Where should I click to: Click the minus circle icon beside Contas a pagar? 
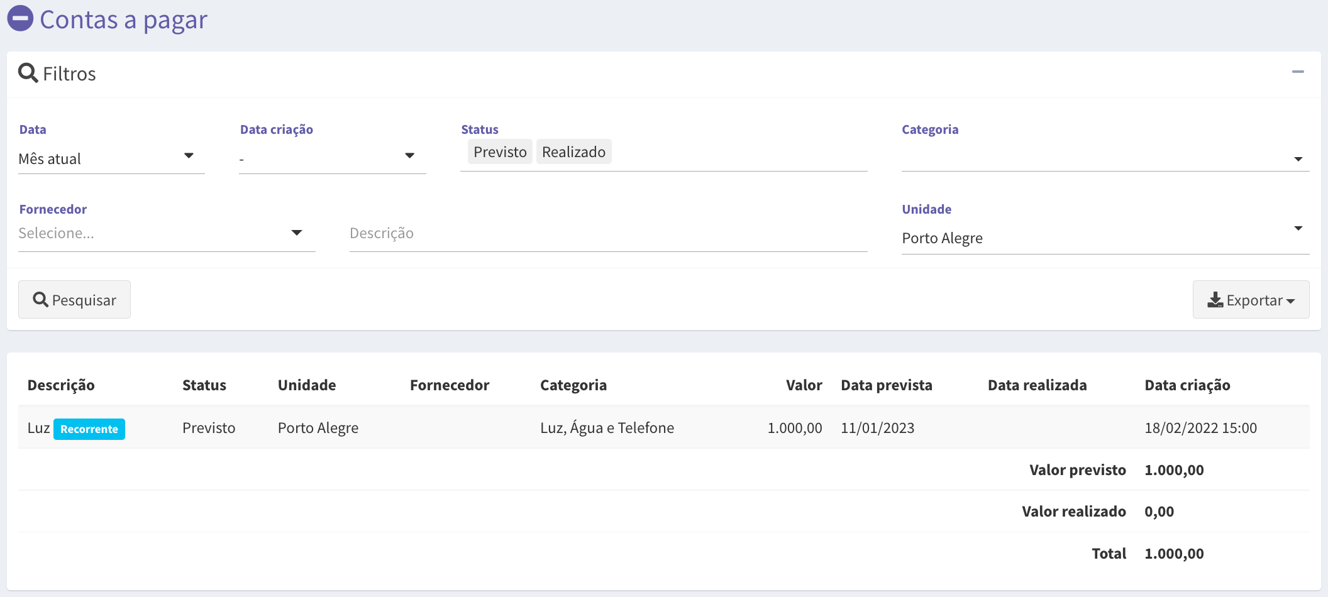(20, 18)
